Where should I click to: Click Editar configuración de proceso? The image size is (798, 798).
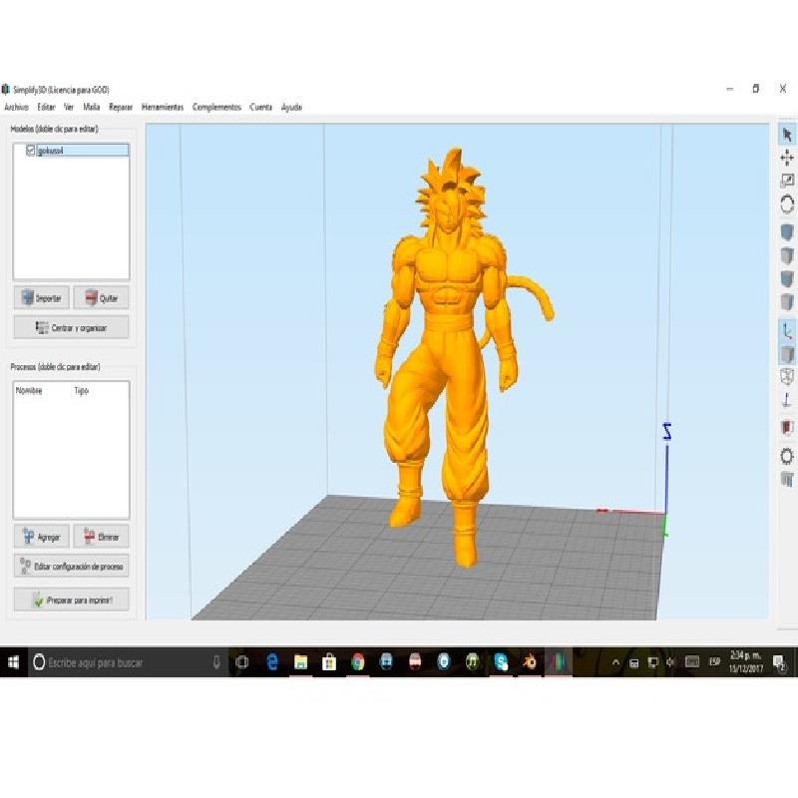pyautogui.click(x=71, y=566)
